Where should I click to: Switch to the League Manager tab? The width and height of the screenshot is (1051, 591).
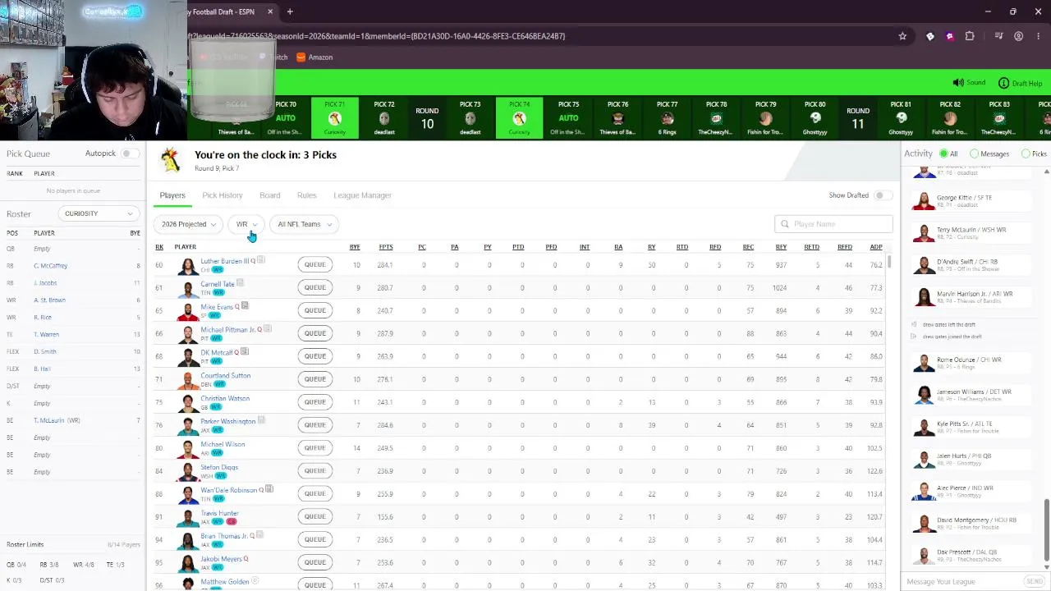click(x=362, y=195)
